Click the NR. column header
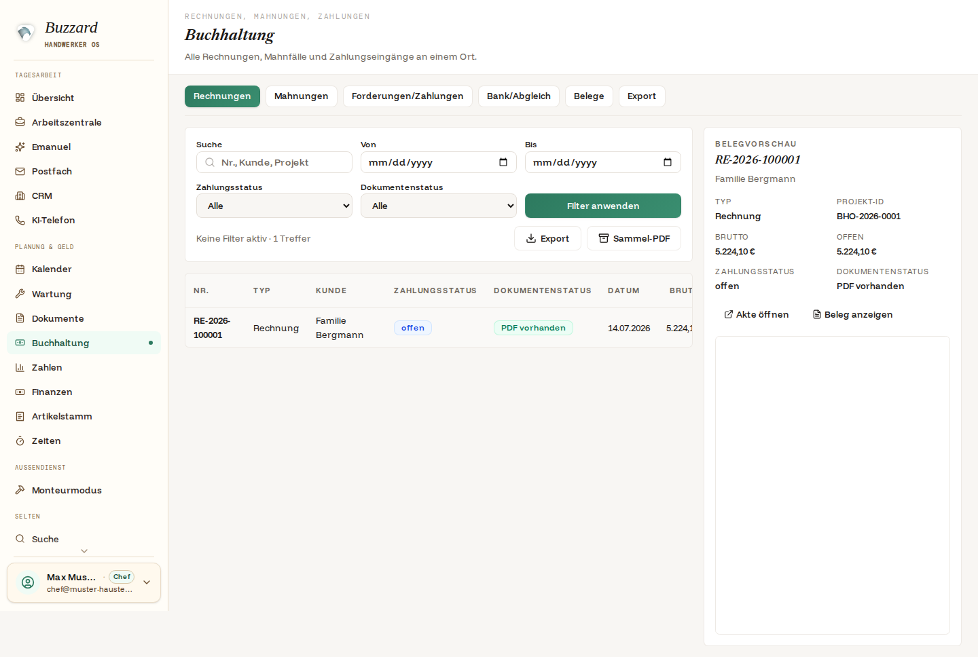Screen dimensions: 978x657 (201, 290)
